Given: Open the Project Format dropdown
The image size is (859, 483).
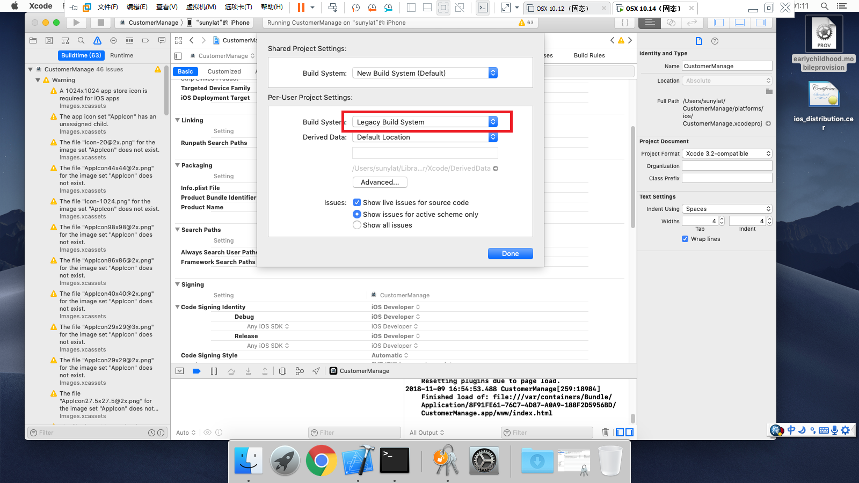Looking at the screenshot, I should pyautogui.click(x=727, y=153).
